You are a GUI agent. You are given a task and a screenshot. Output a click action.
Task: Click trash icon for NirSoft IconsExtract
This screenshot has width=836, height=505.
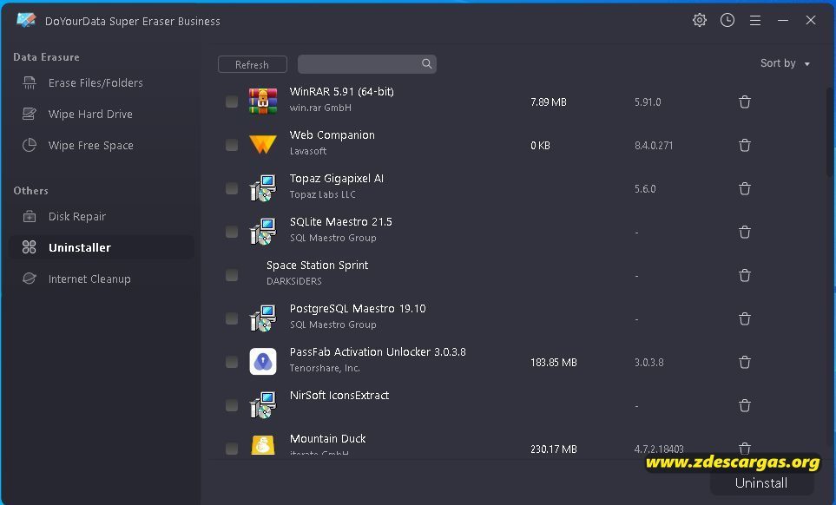pyautogui.click(x=745, y=406)
